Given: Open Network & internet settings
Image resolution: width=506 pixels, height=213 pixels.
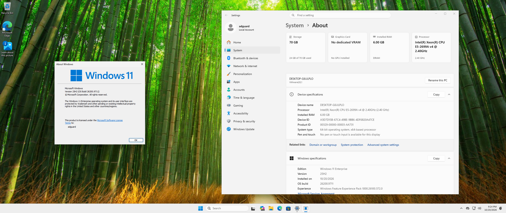Looking at the screenshot, I should click(252, 66).
